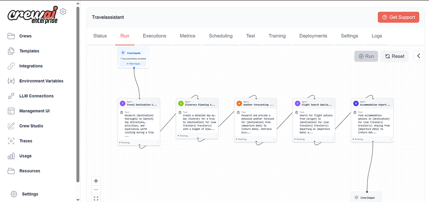Click View Inputs on Crew Inputs node
Image resolution: width=429 pixels, height=202 pixels.
pos(133,64)
